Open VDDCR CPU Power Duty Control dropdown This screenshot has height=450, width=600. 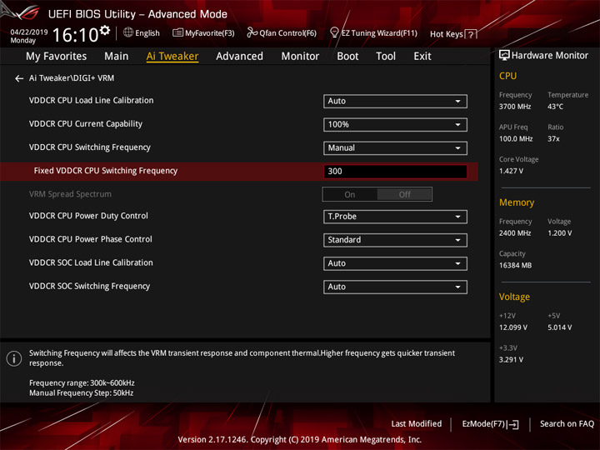pyautogui.click(x=395, y=217)
